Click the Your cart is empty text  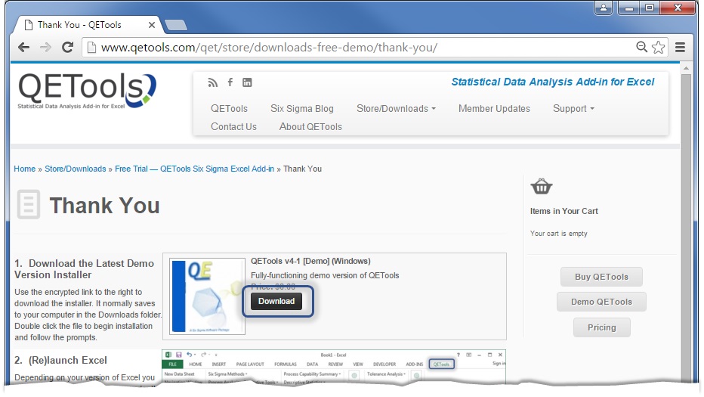tap(558, 234)
